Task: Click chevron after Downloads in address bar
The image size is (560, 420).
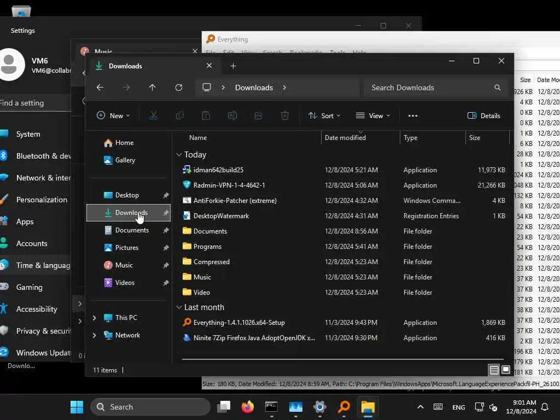Action: 284,87
